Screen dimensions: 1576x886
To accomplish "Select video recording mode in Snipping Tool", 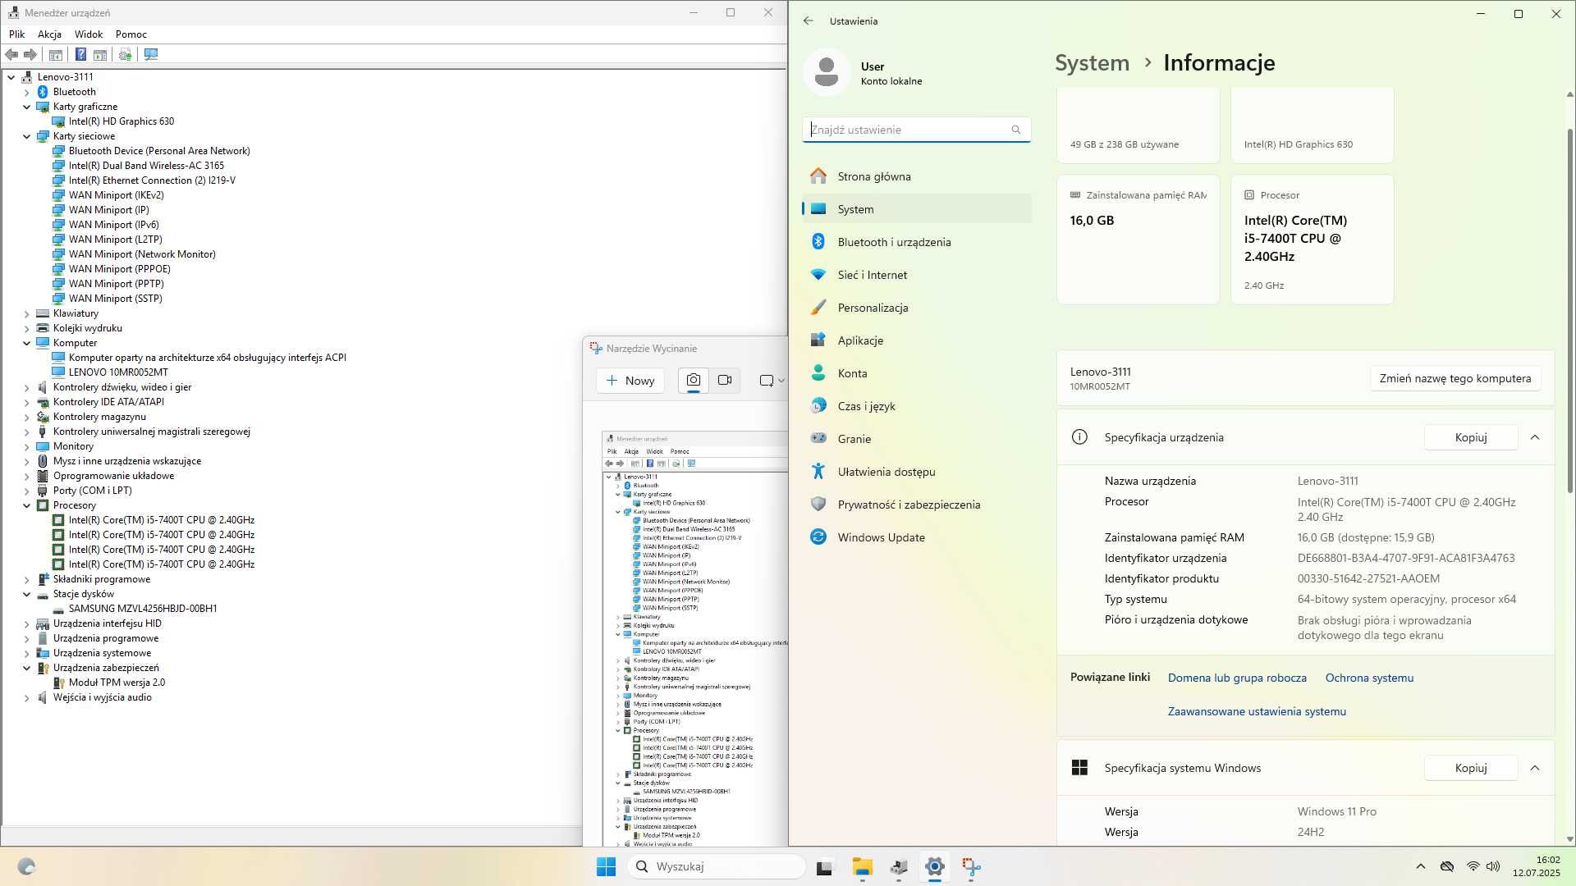I will click(x=725, y=380).
